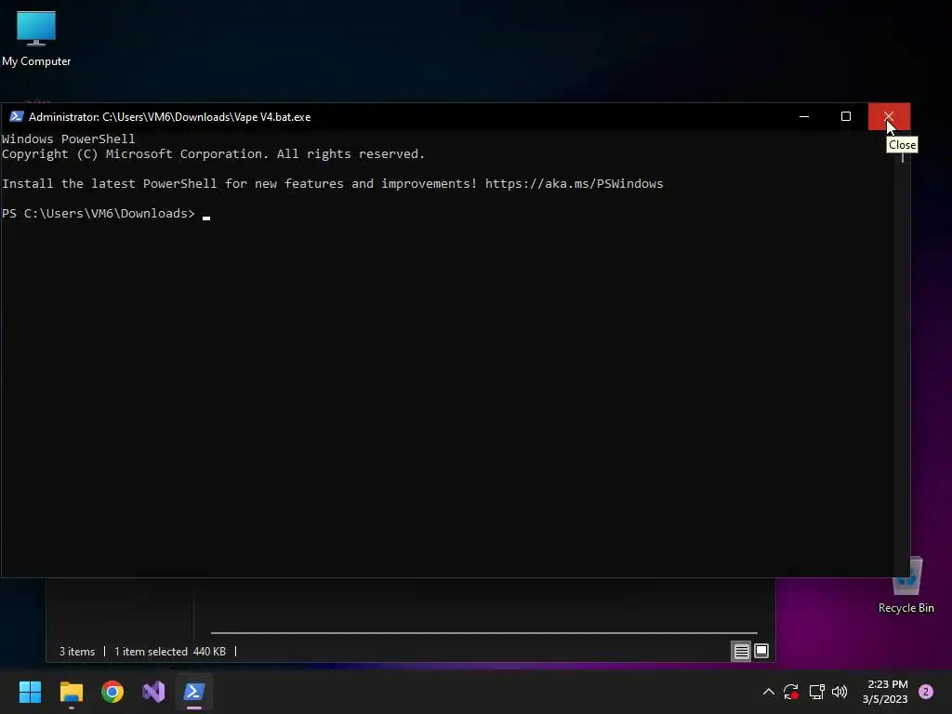Screen dimensions: 952x714
Task: Maximize the PowerShell window
Action: [846, 116]
